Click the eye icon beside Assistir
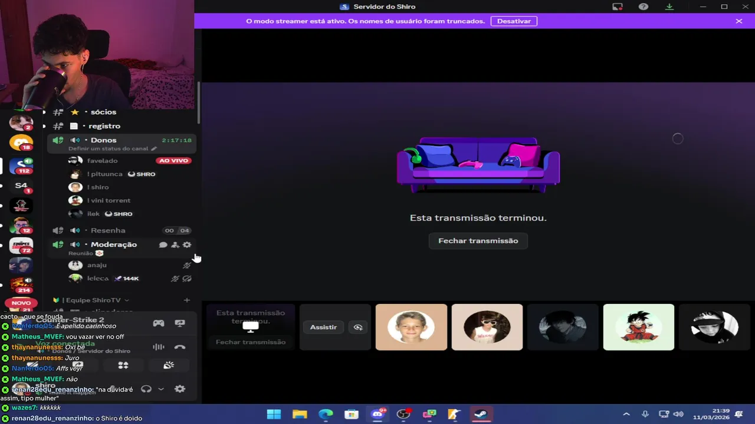 click(357, 327)
